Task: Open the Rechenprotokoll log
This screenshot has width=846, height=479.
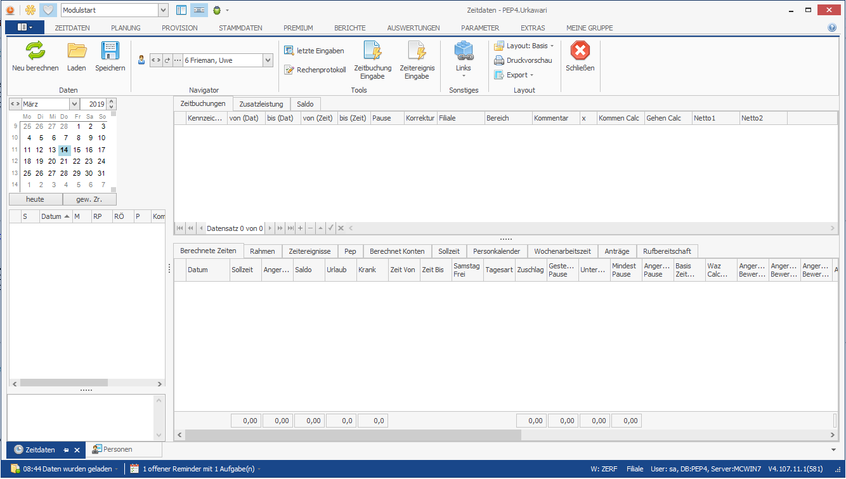Action: (x=315, y=70)
